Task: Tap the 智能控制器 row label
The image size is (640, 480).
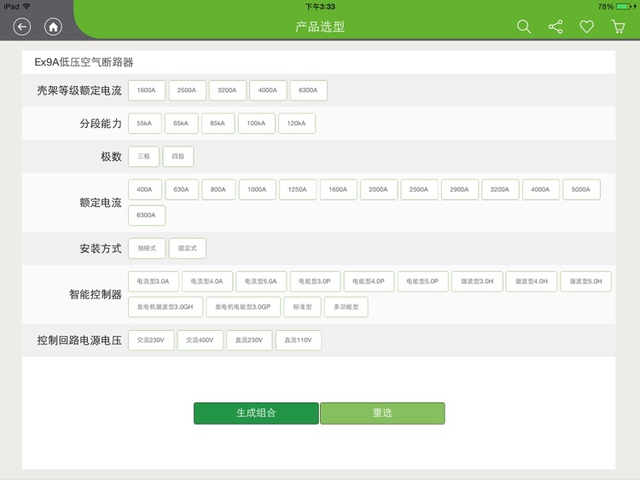Action: tap(96, 294)
